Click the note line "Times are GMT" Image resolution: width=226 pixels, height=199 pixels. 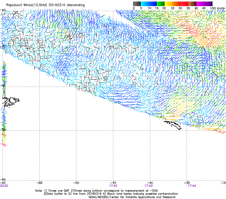pyautogui.click(x=58, y=191)
